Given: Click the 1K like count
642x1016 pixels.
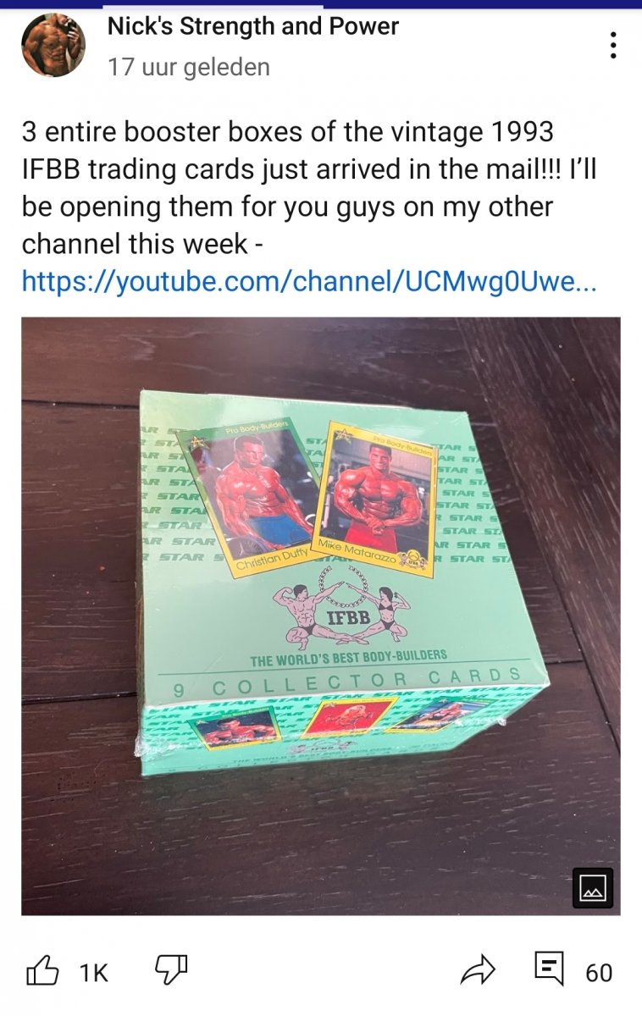Looking at the screenshot, I should tap(94, 974).
